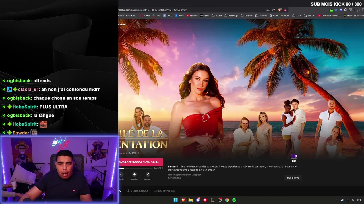Open the Prime bookmark
The width and height of the screenshot is (364, 204).
[x=179, y=16]
